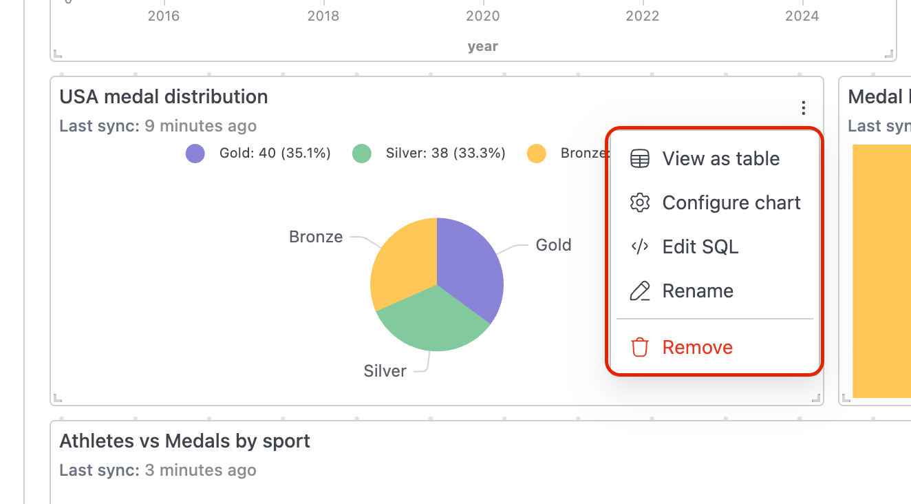Screen dimensions: 911x504
Task: Click the purple Gold legend dot
Action: pyautogui.click(x=195, y=153)
